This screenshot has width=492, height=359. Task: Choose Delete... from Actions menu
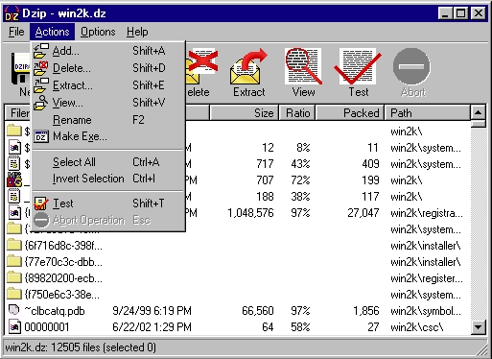click(x=108, y=68)
